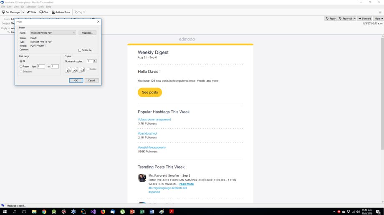The height and width of the screenshot is (215, 384).
Task: Click the status bar online status icon
Action: [3, 205]
